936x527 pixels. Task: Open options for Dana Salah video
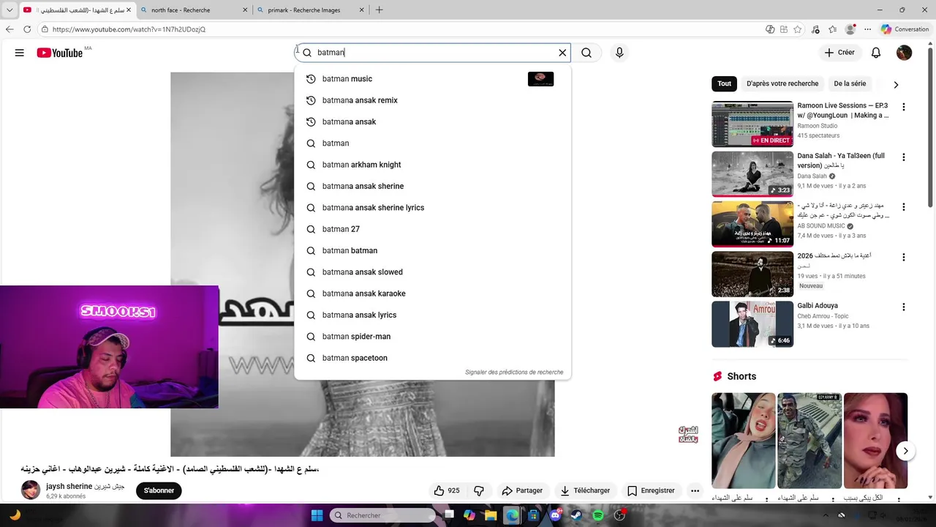point(903,157)
